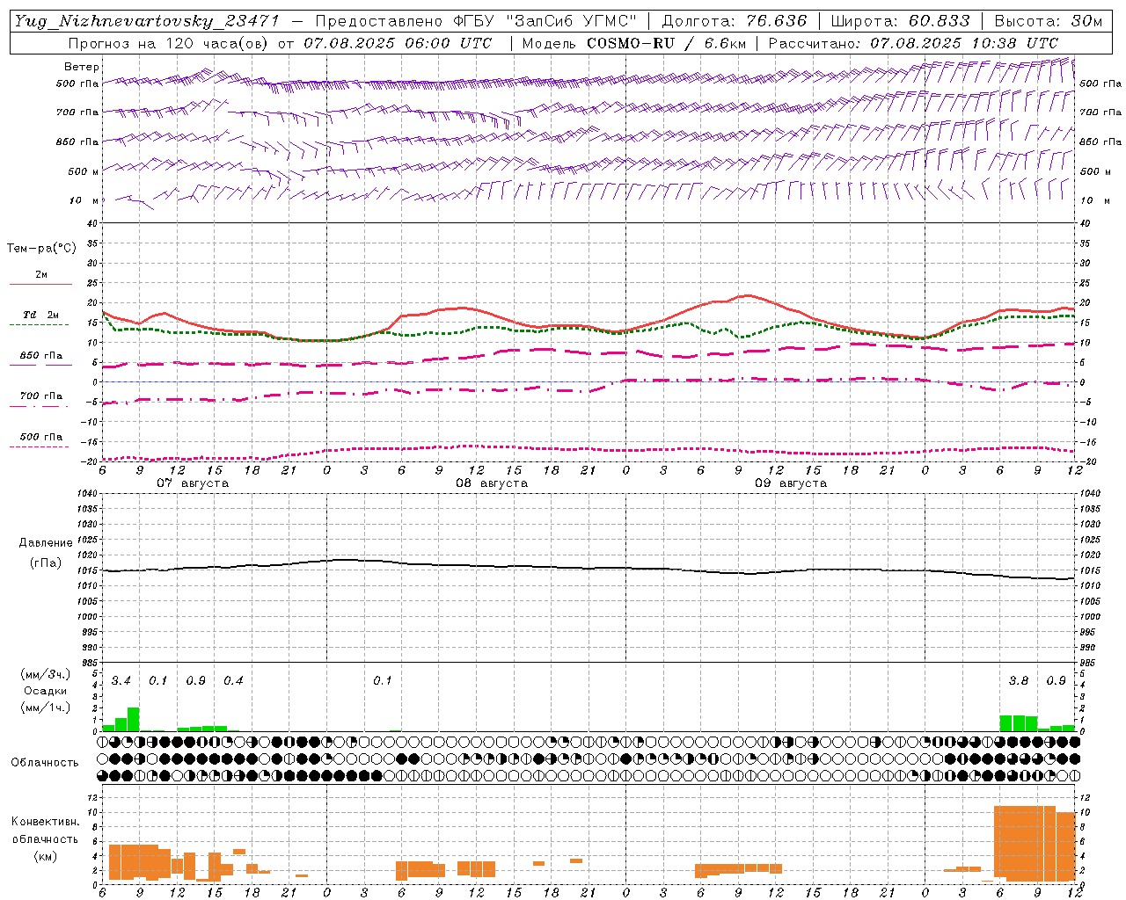Click the 09 августа date label
The width and height of the screenshot is (1126, 900).
(x=791, y=483)
